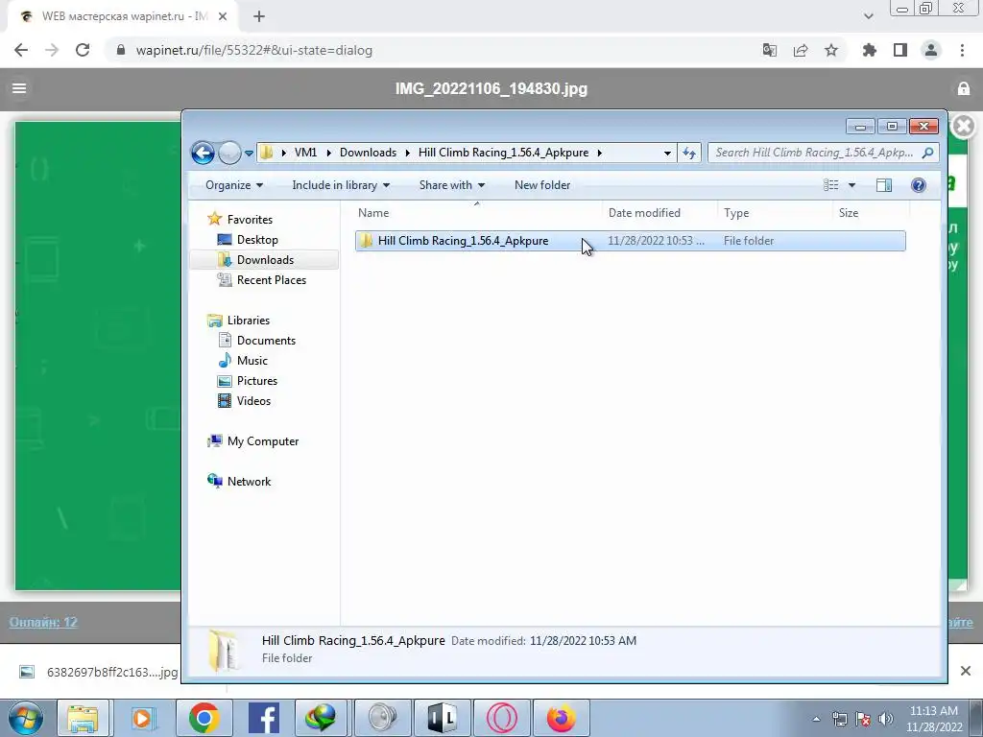Open recent locations dropdown arrow in Explorer
This screenshot has width=983, height=737.
pos(249,153)
